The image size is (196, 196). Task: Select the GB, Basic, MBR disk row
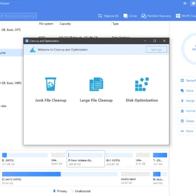(11, 83)
